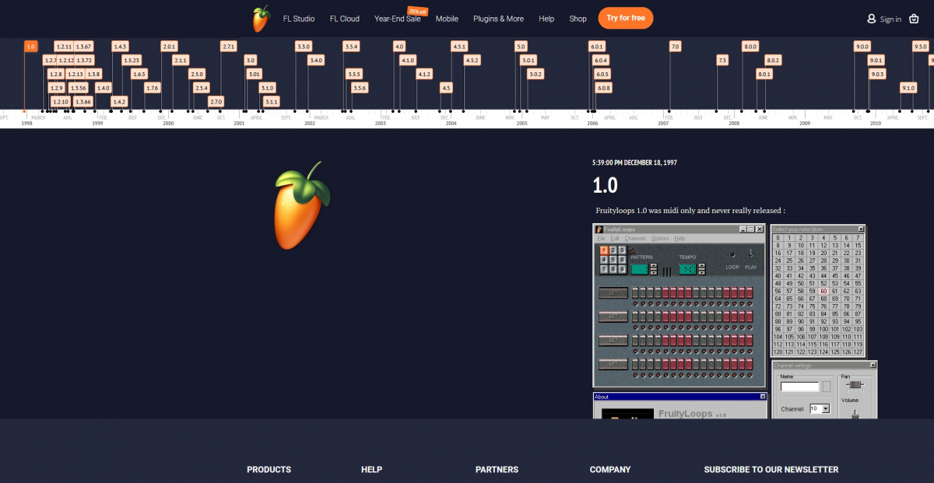Screen dimensions: 934x483
Task: Select version 8.0.2 on timeline
Action: point(773,60)
